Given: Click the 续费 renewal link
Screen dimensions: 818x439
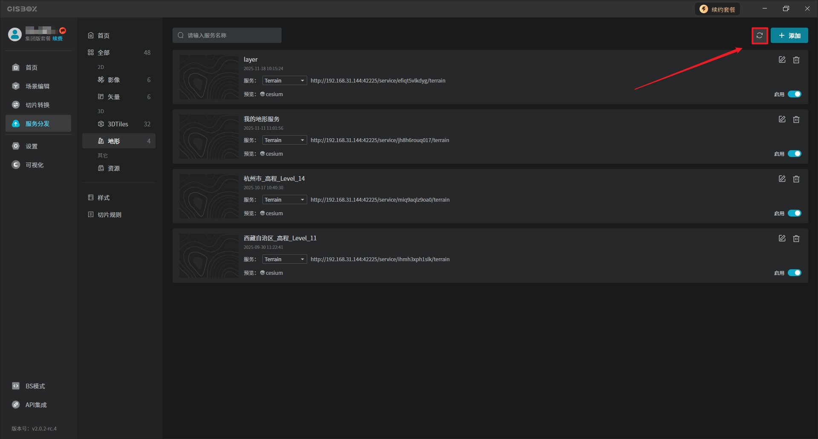Looking at the screenshot, I should click(58, 39).
